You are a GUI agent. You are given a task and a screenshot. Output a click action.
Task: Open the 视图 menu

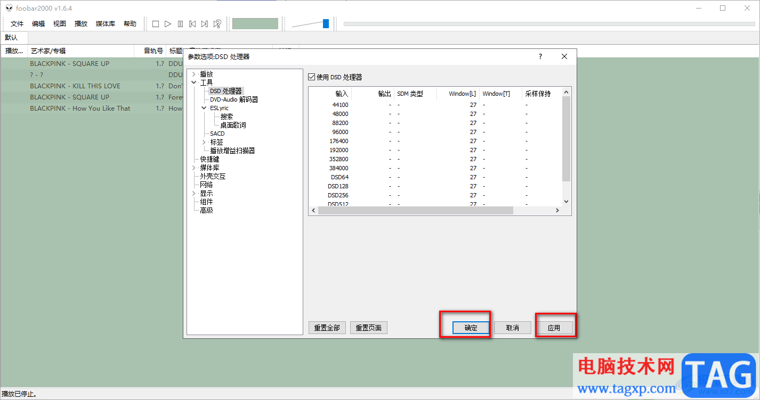point(60,24)
